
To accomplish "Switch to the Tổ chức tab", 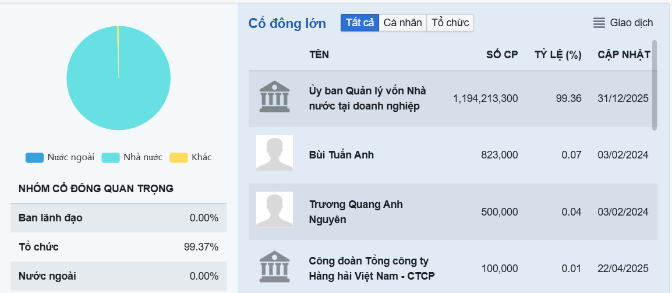I will coord(450,23).
